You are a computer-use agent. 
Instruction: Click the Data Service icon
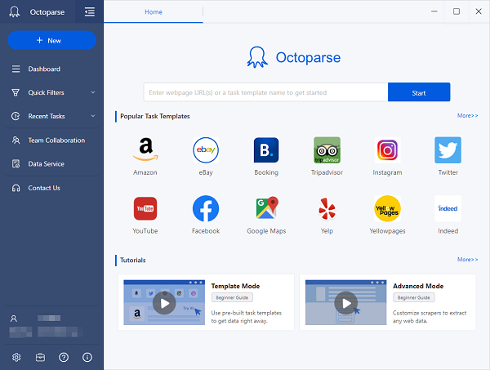16,163
